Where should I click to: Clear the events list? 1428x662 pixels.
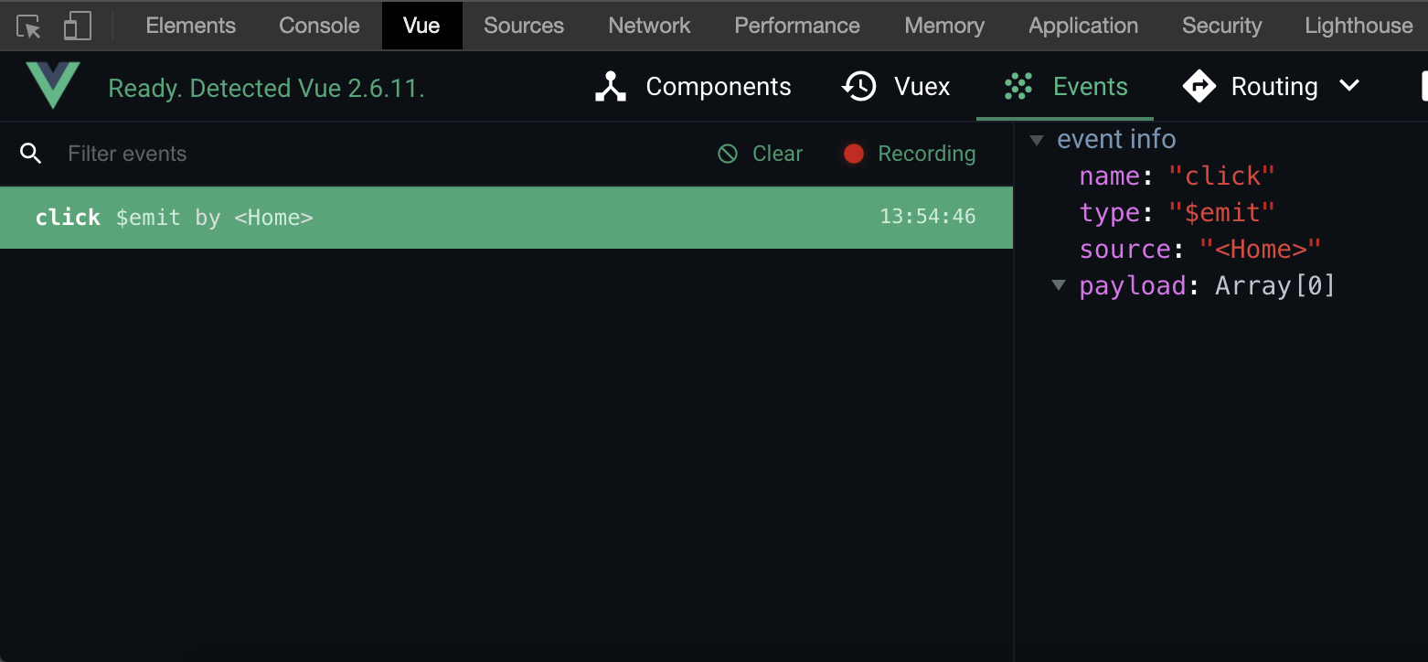tap(761, 154)
